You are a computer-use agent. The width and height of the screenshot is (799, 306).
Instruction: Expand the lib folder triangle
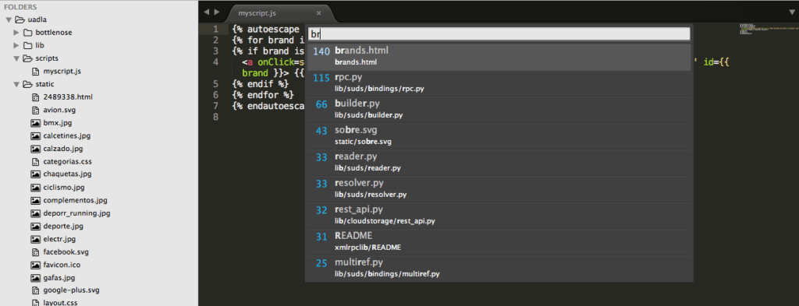point(16,45)
